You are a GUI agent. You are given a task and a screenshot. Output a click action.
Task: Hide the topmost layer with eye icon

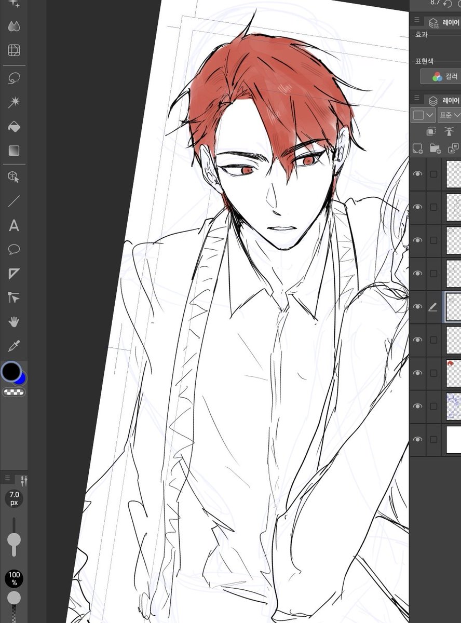417,174
